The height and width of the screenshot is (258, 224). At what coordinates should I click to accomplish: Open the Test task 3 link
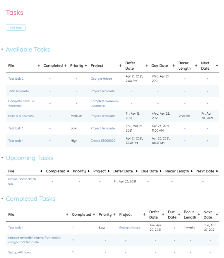coord(16,128)
